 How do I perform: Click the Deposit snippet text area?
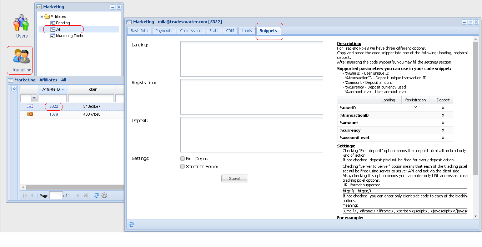tap(252, 135)
